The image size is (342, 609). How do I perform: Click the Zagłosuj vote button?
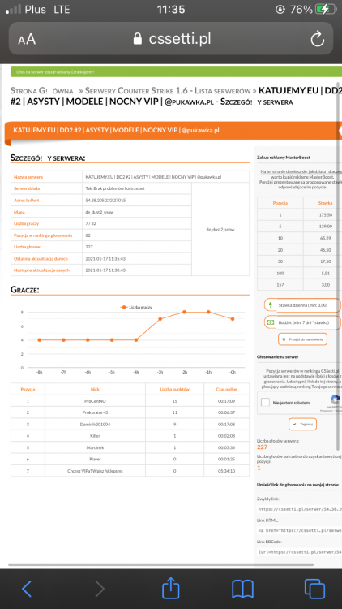coord(302,424)
